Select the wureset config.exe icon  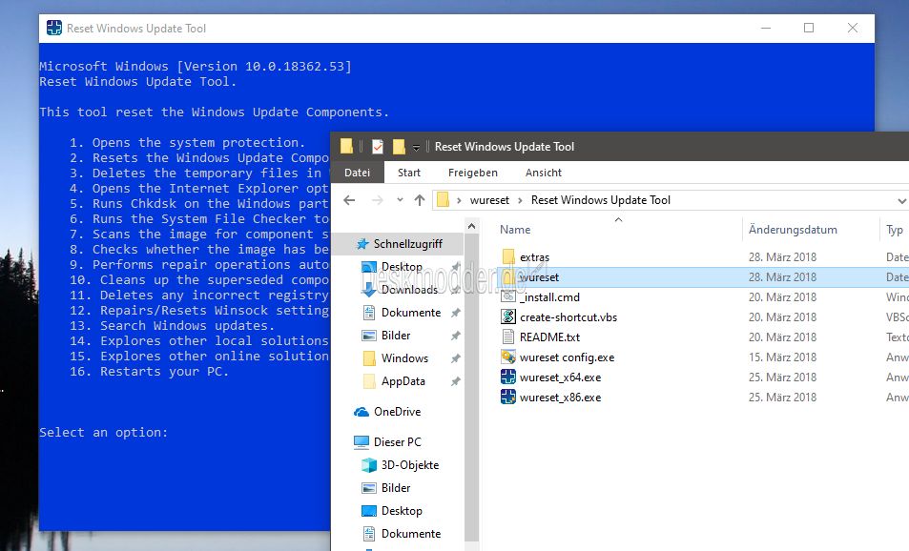pos(508,357)
